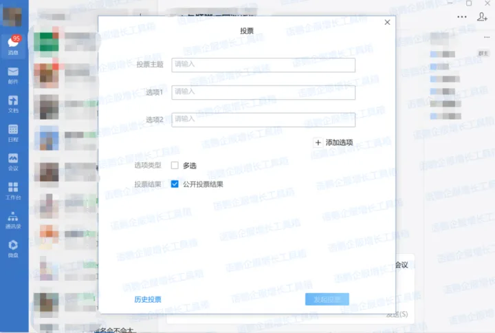Open the 工作台 workbench icon

pos(13,188)
